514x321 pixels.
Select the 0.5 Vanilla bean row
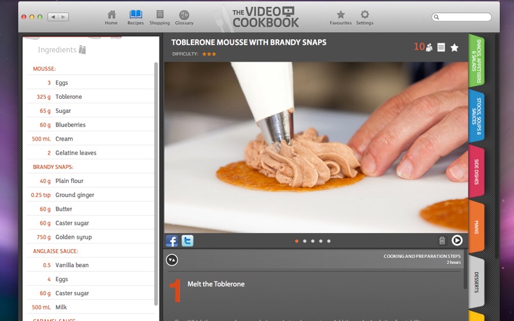91,265
